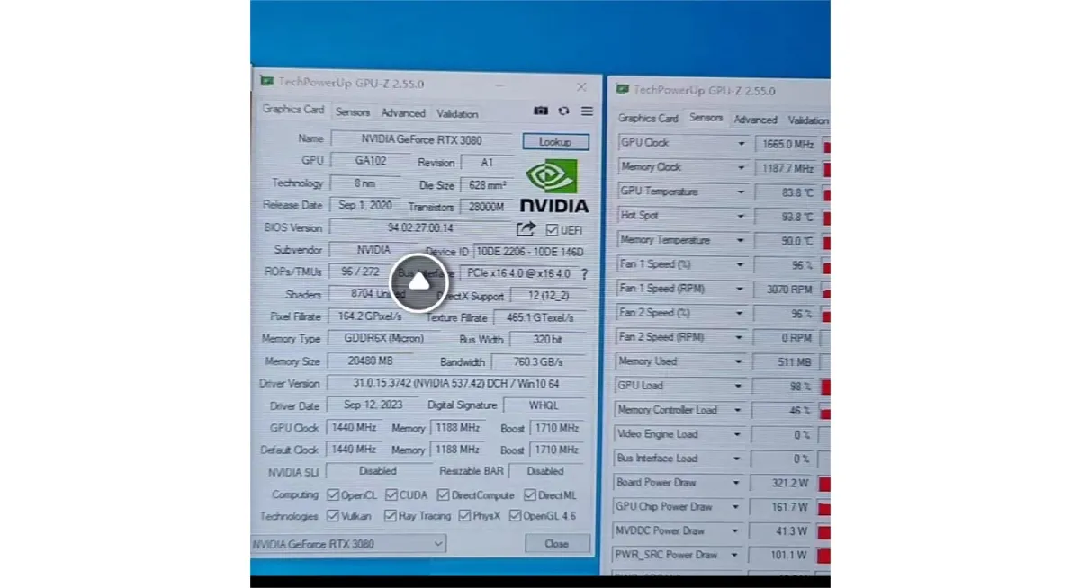Viewport: 1080px width, 588px height.
Task: Switch to Graphics Card tab in left window
Action: [293, 110]
